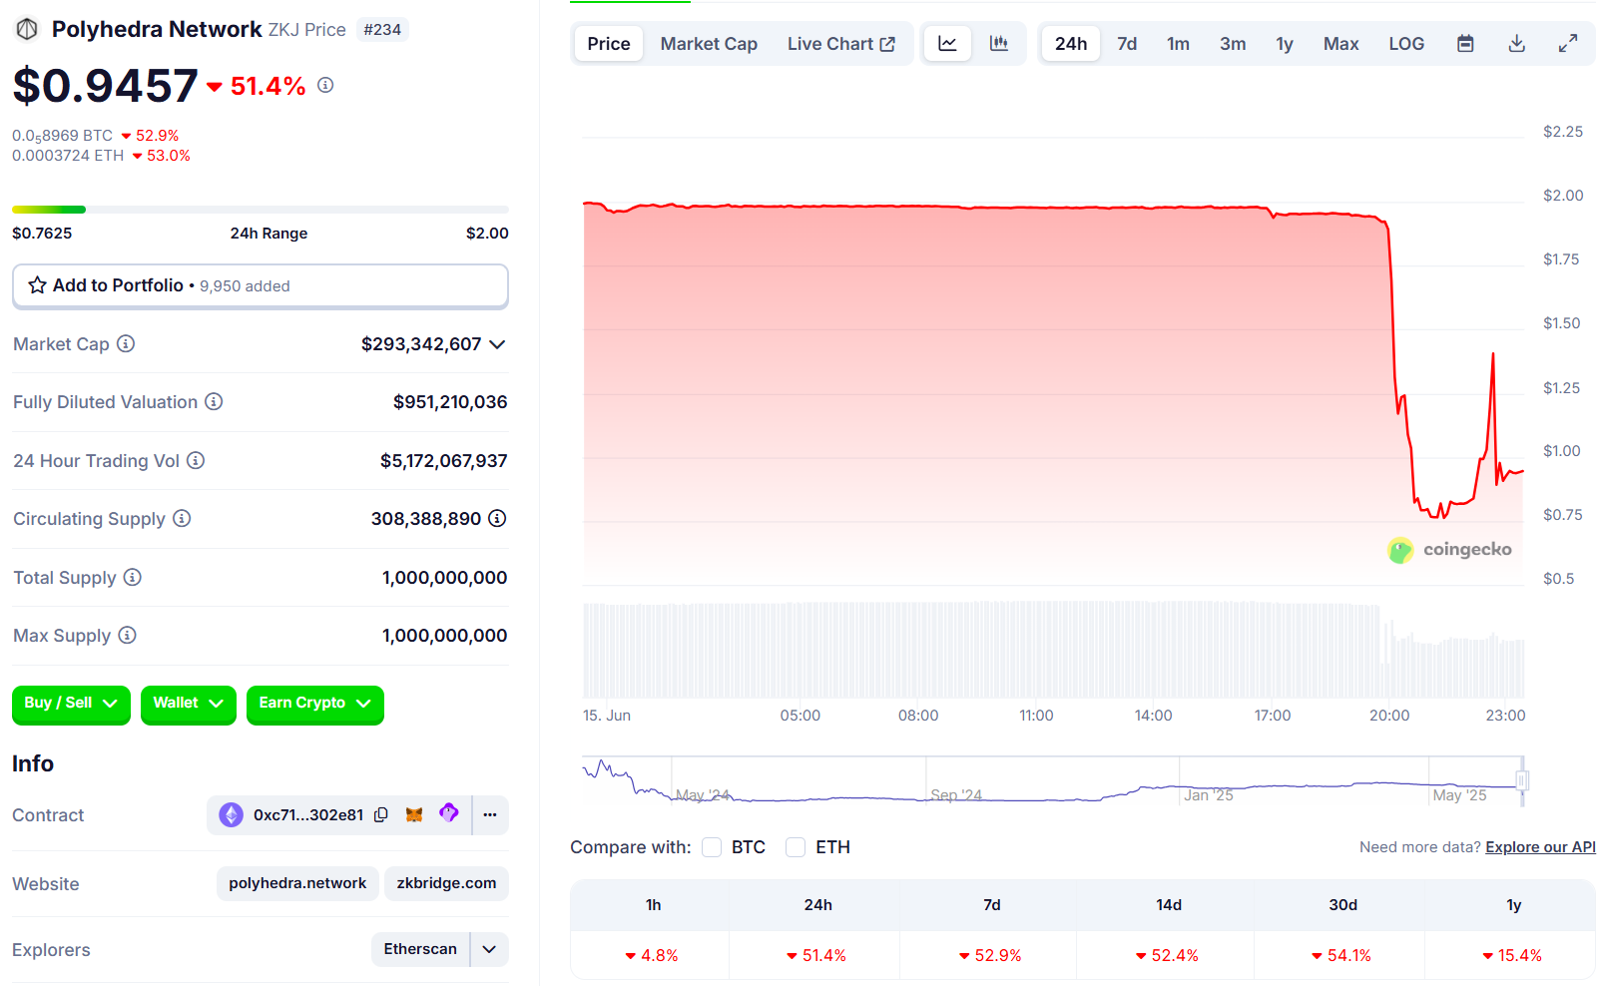Add token to MetaMask via fox icon
Image resolution: width=1601 pixels, height=986 pixels.
pos(414,815)
